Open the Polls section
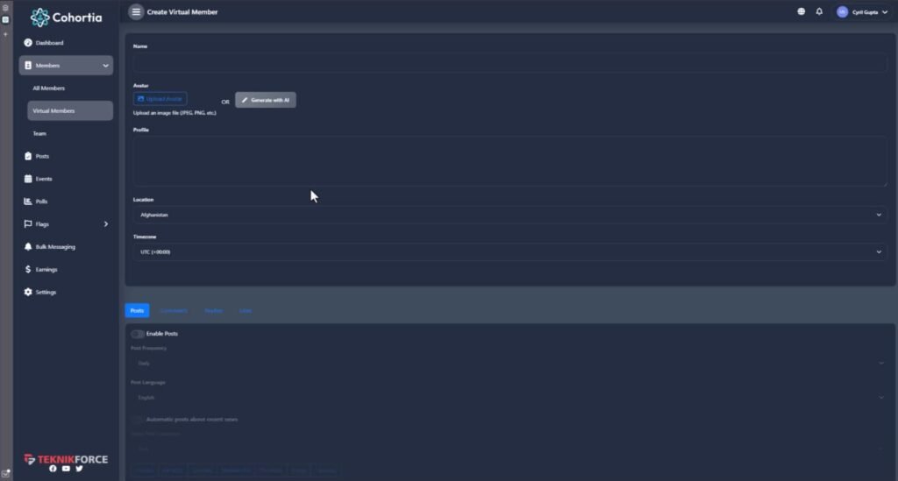The image size is (898, 481). pyautogui.click(x=41, y=202)
